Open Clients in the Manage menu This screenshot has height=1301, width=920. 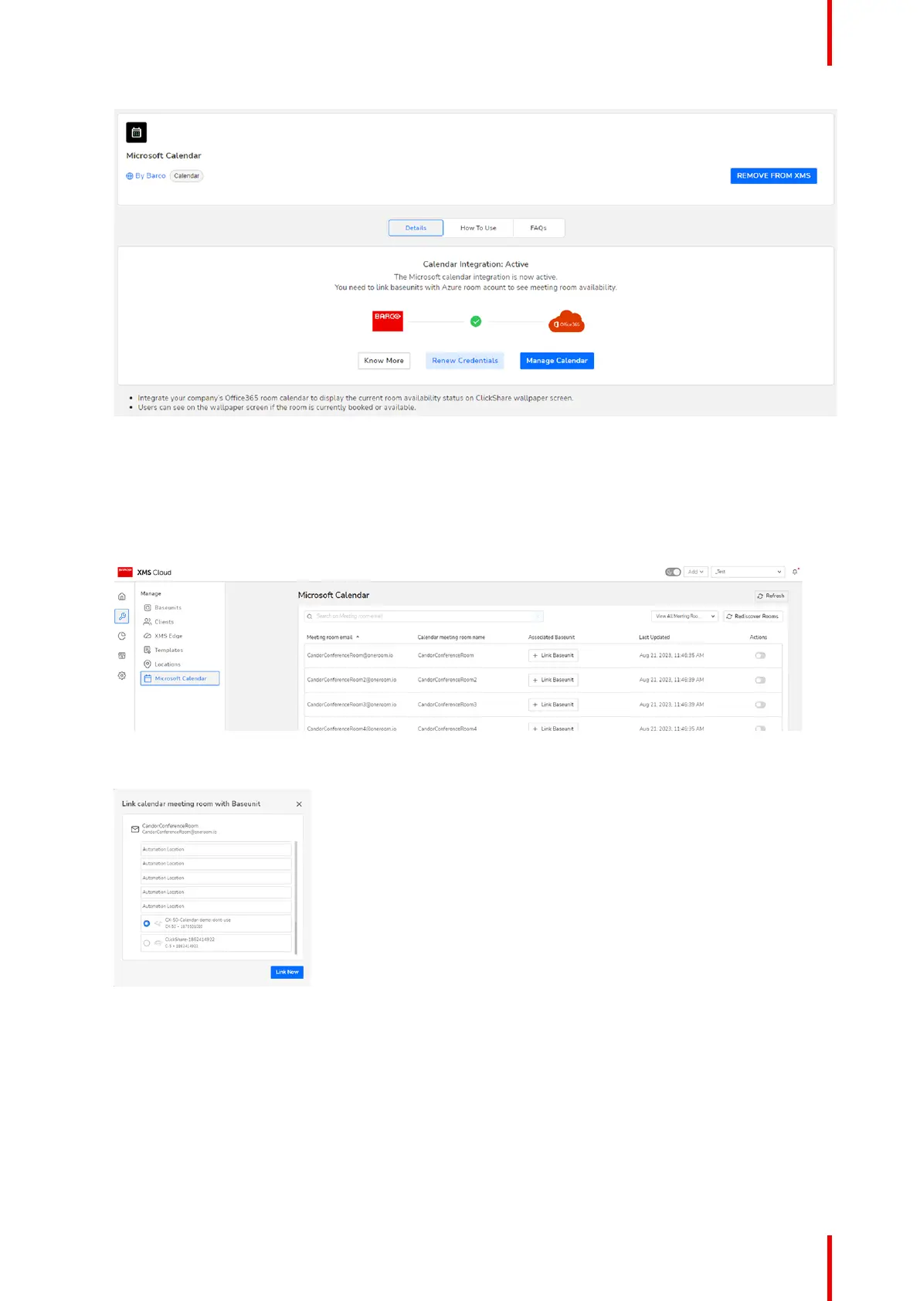[164, 622]
